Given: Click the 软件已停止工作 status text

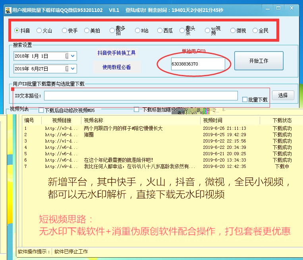Looking at the screenshot, I should 71,252.
